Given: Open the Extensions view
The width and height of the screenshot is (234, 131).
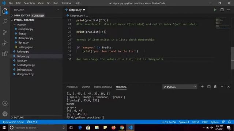Looking at the screenshot, I should pos(5,53).
